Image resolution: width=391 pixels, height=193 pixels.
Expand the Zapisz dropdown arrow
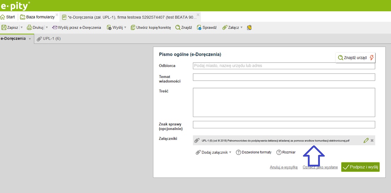click(22, 28)
